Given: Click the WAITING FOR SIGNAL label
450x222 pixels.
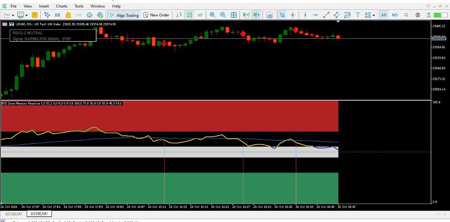Looking at the screenshot, I should [x=42, y=39].
